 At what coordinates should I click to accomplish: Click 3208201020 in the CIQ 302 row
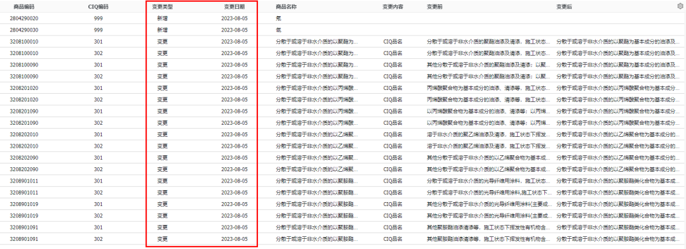(24, 99)
